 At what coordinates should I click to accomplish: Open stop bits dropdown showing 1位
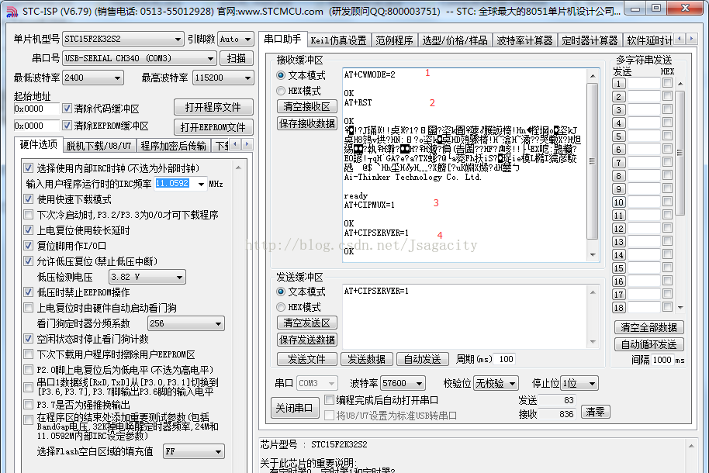[579, 384]
